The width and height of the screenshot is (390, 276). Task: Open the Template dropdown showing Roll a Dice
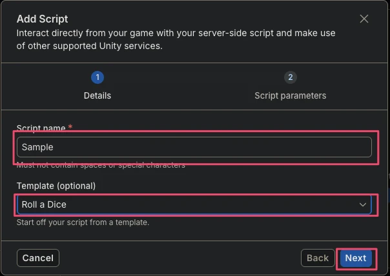point(194,204)
